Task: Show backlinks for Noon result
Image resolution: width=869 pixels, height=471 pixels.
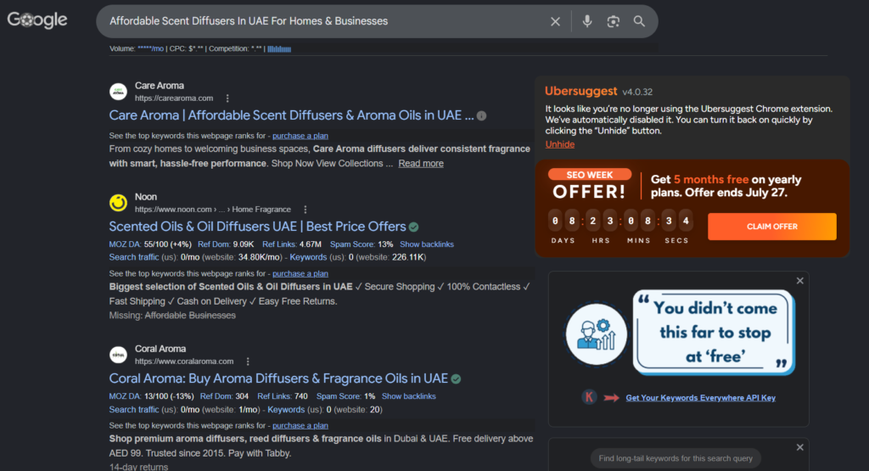Action: (x=427, y=244)
